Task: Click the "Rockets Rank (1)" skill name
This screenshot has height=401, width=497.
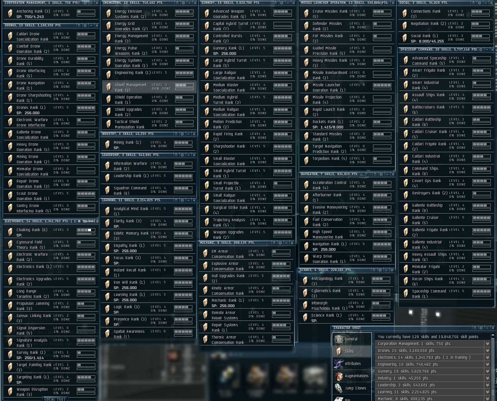Action: 328,122
